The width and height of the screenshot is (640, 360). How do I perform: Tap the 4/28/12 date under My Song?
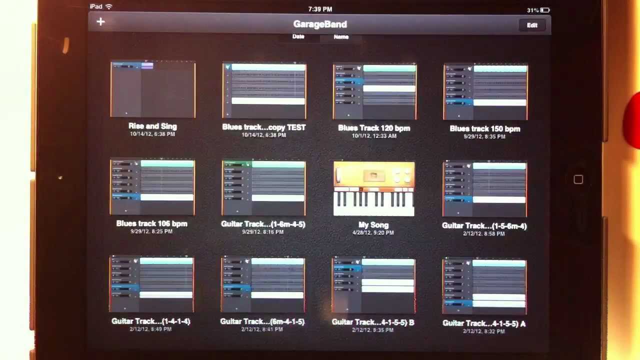(x=373, y=232)
